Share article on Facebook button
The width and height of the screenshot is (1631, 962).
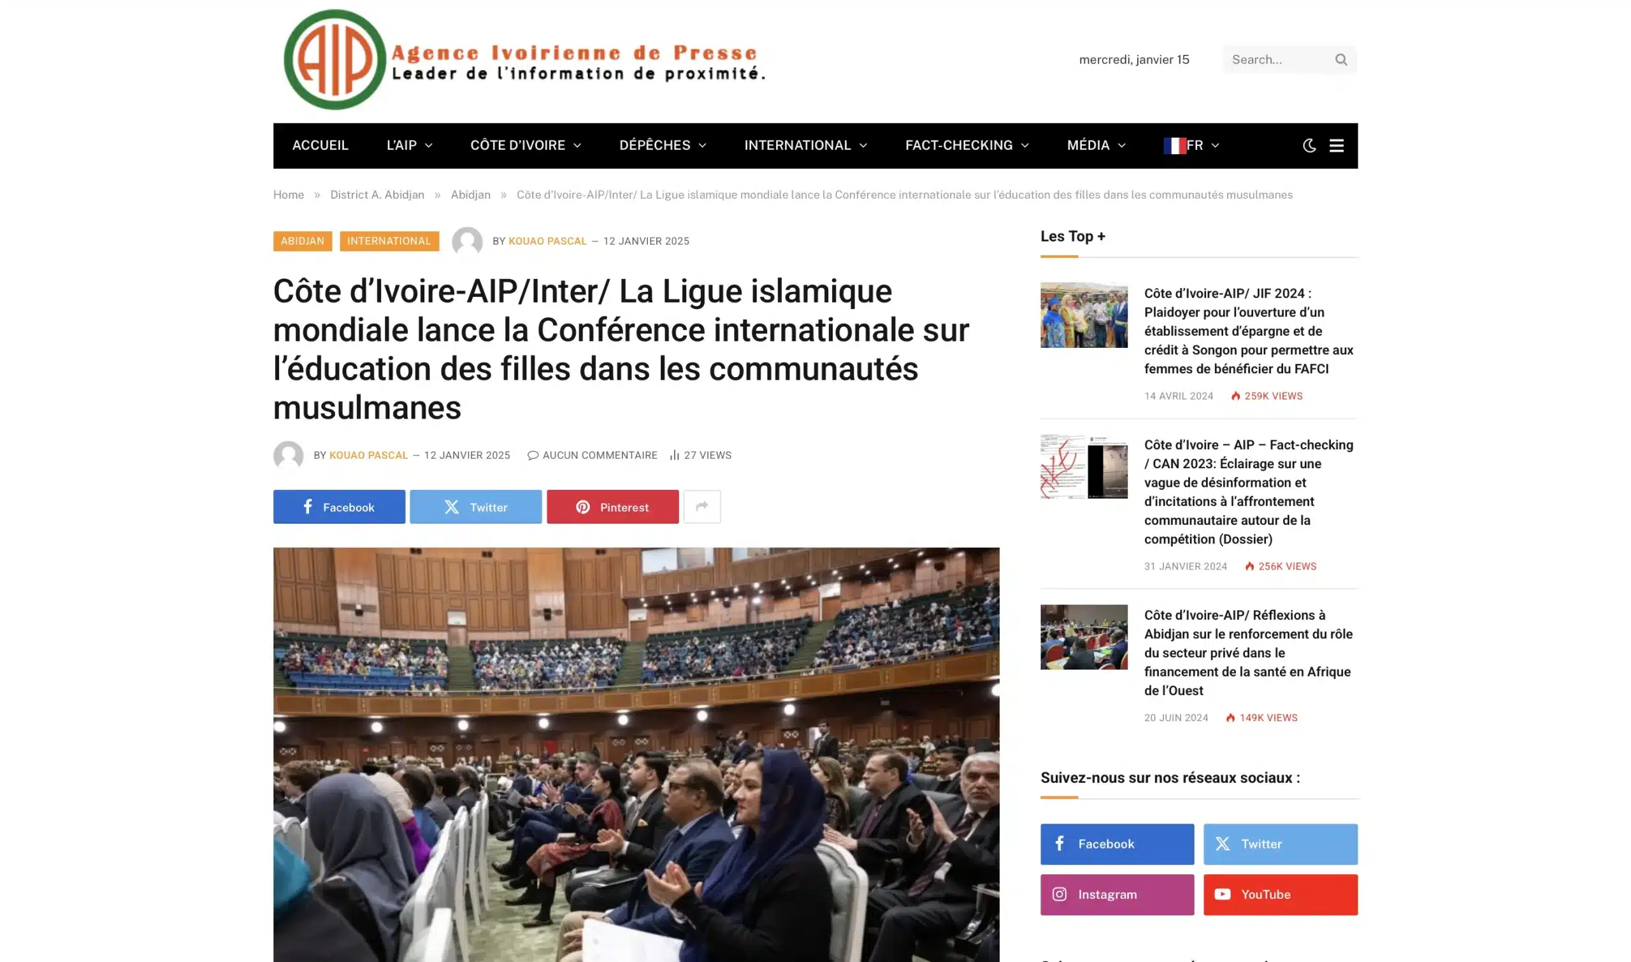(x=339, y=507)
